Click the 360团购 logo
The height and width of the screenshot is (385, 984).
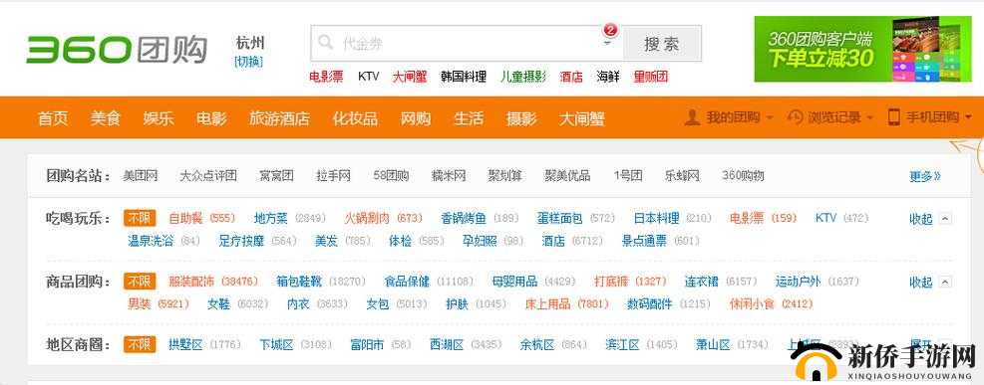[x=117, y=50]
